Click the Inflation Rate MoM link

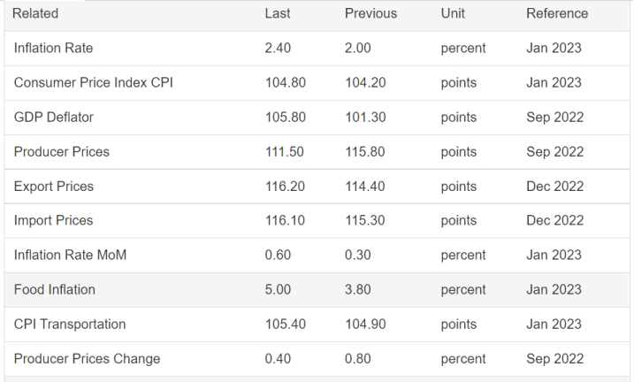70,255
